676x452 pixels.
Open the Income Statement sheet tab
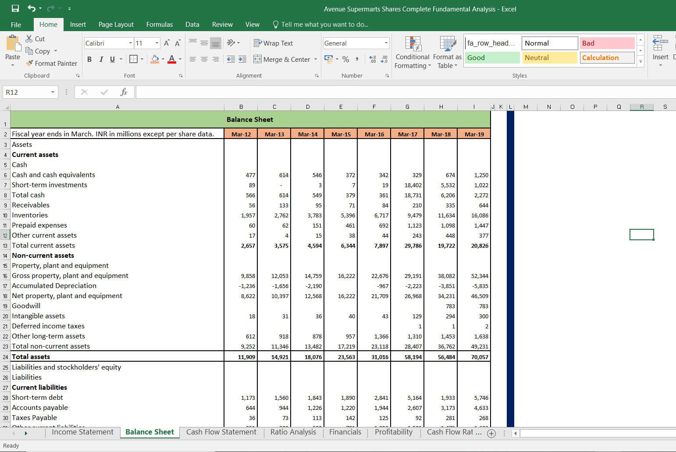[82, 432]
